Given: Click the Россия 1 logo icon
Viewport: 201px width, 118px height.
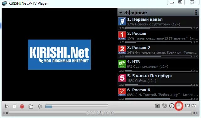Looking at the screenshot, I should click(122, 35).
